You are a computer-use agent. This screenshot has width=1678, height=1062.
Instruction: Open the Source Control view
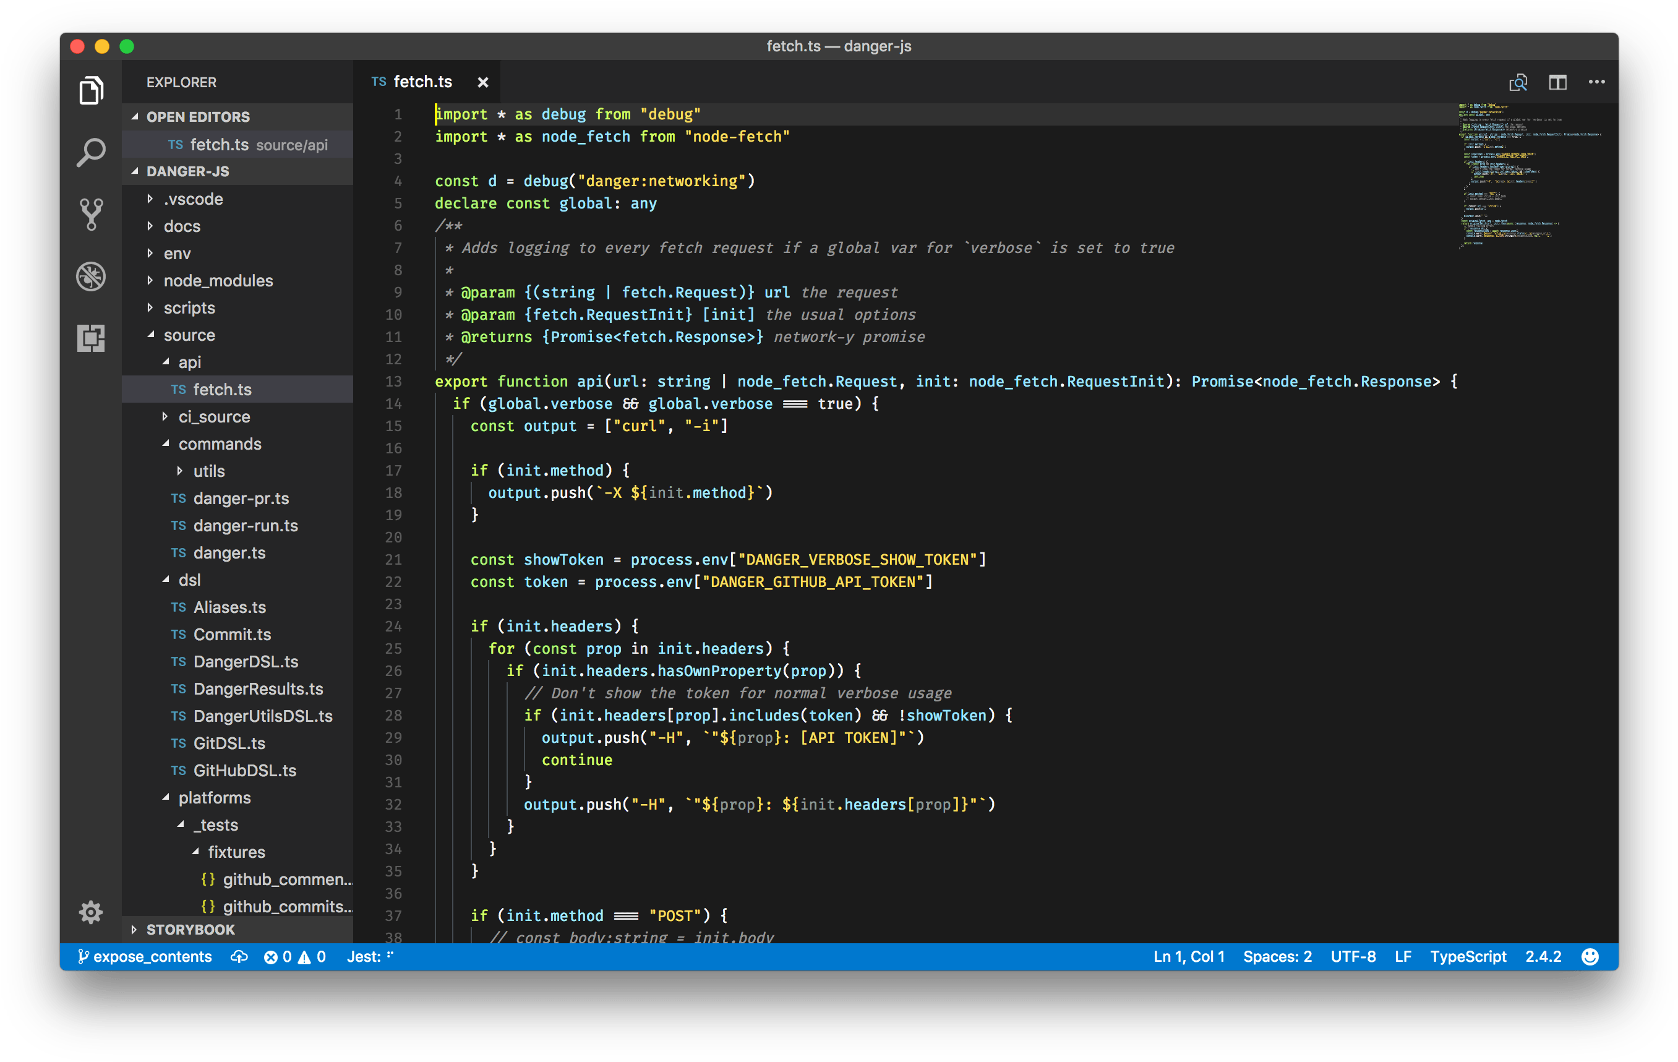(90, 214)
